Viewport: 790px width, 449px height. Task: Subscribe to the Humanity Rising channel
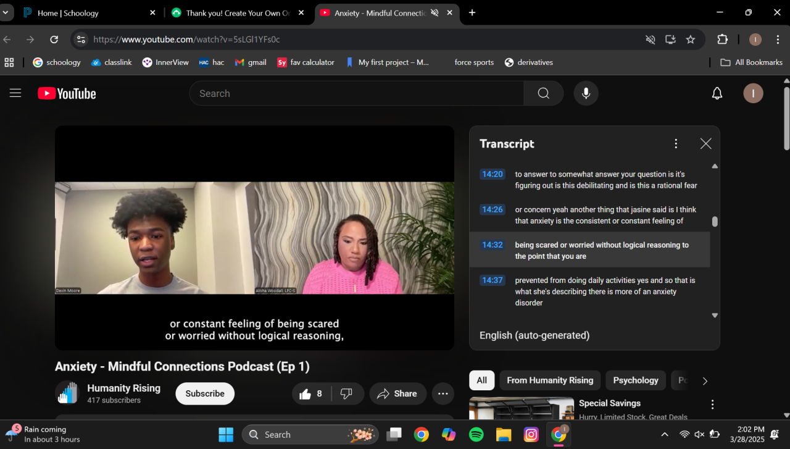(205, 393)
